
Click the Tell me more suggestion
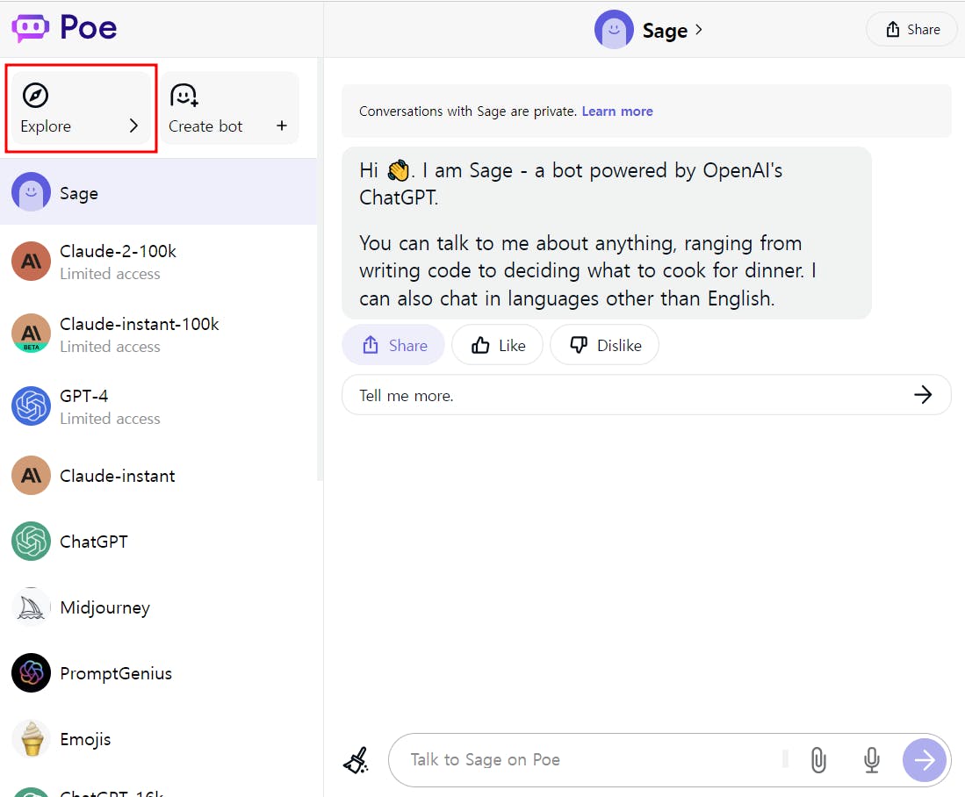click(646, 394)
